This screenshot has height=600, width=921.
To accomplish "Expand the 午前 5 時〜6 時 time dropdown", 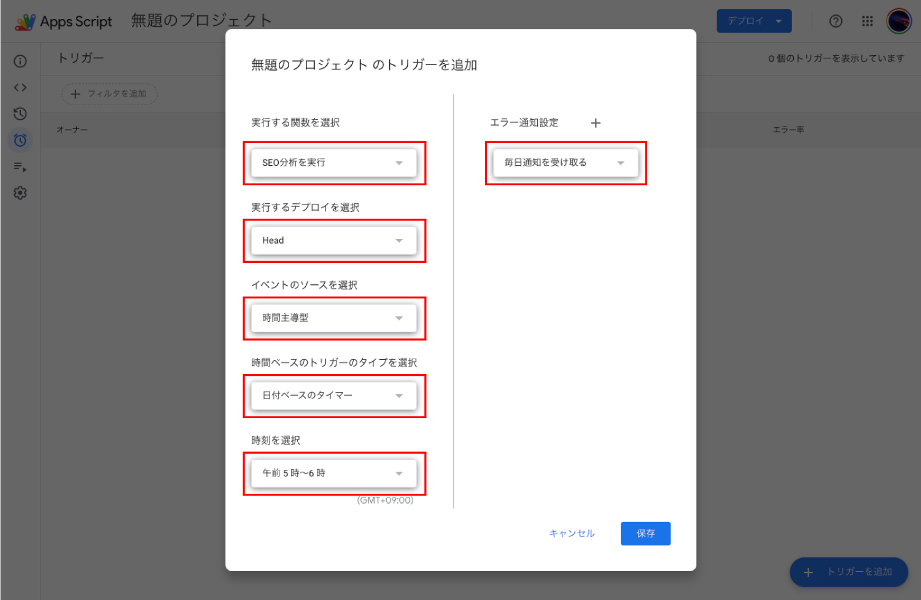I will tap(333, 473).
